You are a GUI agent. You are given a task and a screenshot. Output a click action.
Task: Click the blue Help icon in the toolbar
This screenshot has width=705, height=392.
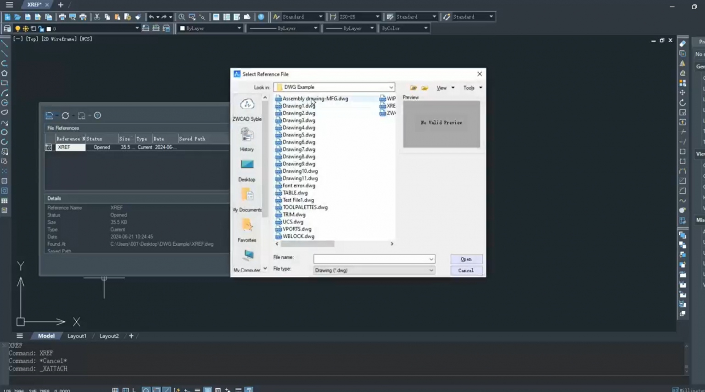coord(261,17)
